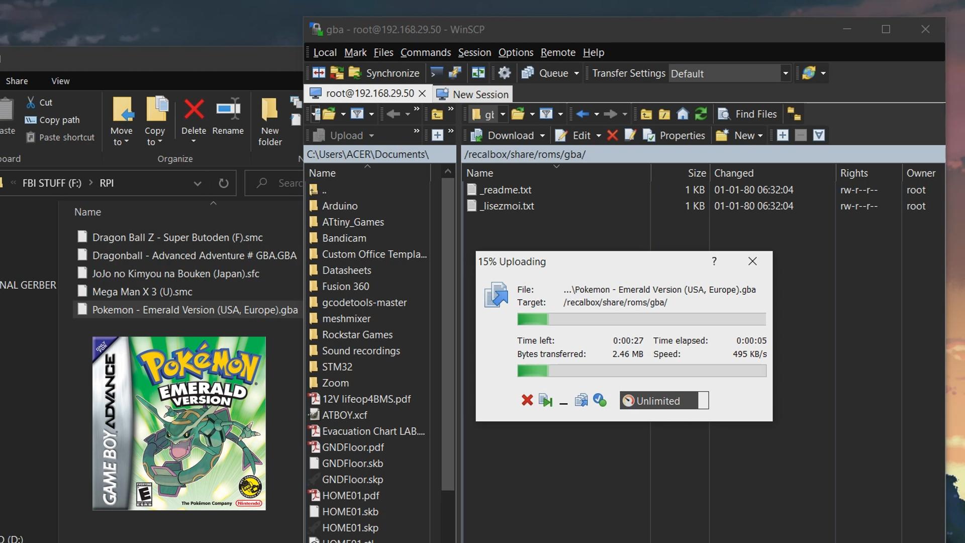
Task: Click Skip file icon in upload dialog
Action: point(545,400)
